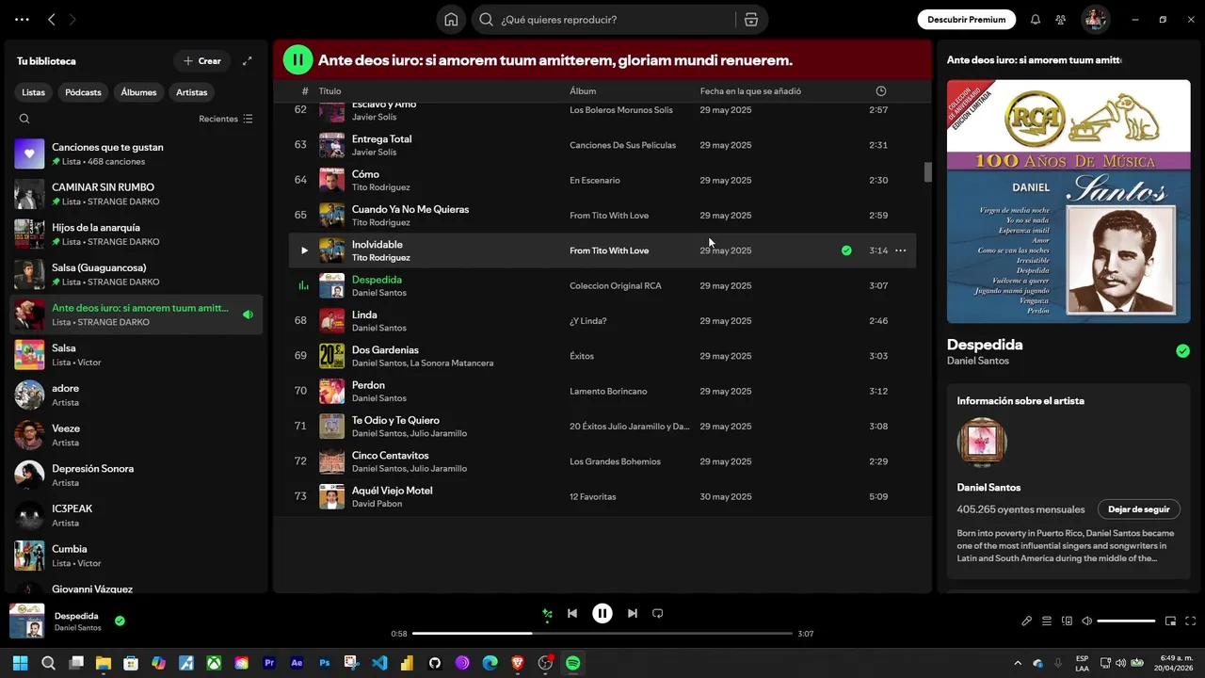Image resolution: width=1205 pixels, height=678 pixels.
Task: Sort by Fecha en la que se añadió
Action: (x=750, y=91)
